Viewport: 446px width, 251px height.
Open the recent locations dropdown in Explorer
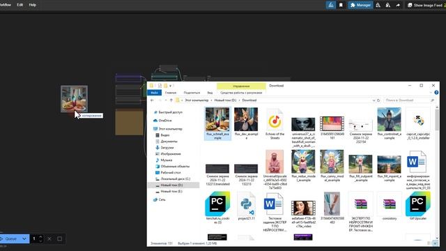[166, 100]
